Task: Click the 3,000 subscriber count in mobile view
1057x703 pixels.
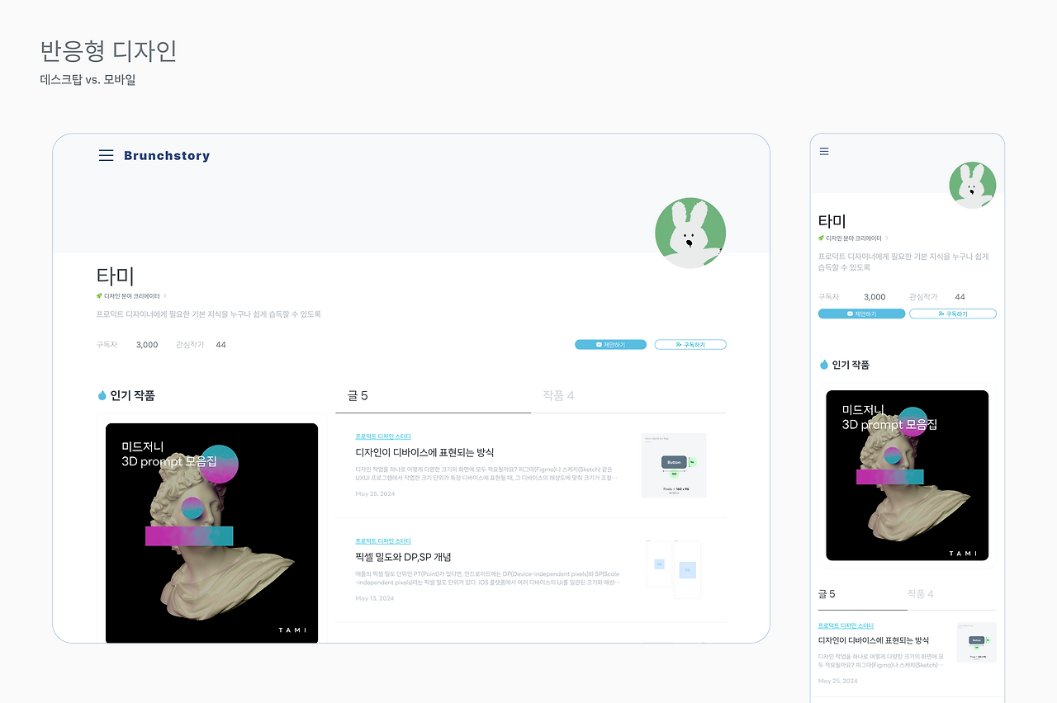Action: pyautogui.click(x=875, y=297)
